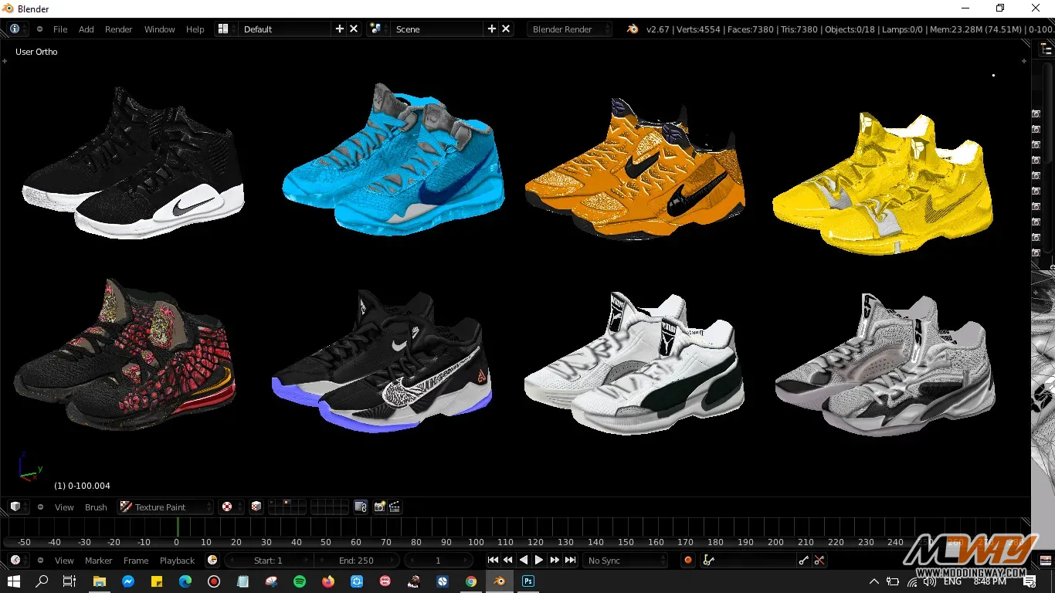Click the OpenGL render animation clapper icon
The width and height of the screenshot is (1055, 593).
[395, 507]
